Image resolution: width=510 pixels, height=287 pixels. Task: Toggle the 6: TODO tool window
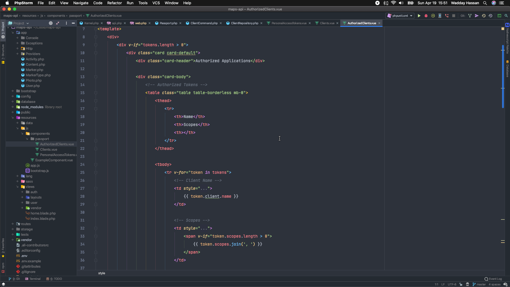54,279
